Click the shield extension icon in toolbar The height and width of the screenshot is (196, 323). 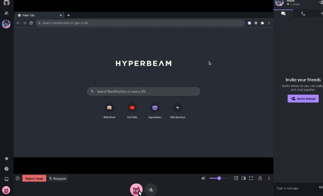coord(256,23)
